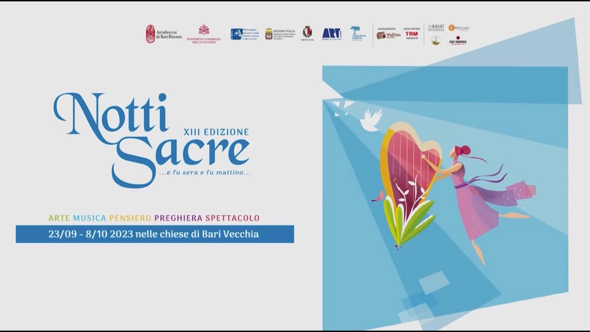Click the EGF Service logo
Screen dimensions: 590x332
click(x=458, y=40)
